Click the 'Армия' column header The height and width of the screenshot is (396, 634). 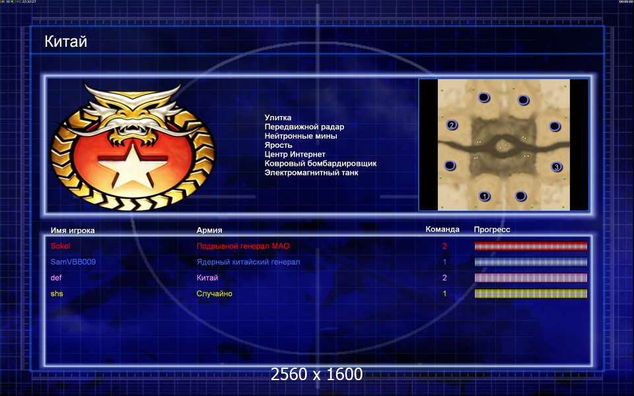coord(209,230)
